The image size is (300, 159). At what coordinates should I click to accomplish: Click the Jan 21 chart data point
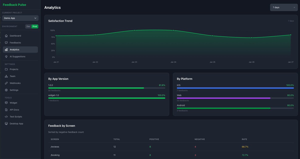[56, 36]
